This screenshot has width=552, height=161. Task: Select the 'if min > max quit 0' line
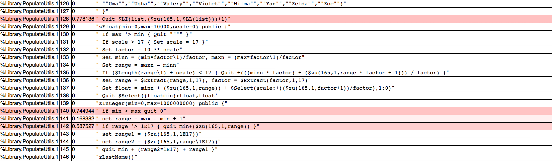tap(131, 111)
